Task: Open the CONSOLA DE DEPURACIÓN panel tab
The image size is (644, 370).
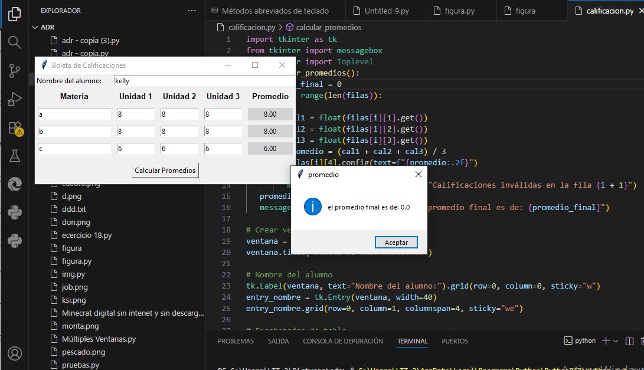Action: (x=343, y=341)
